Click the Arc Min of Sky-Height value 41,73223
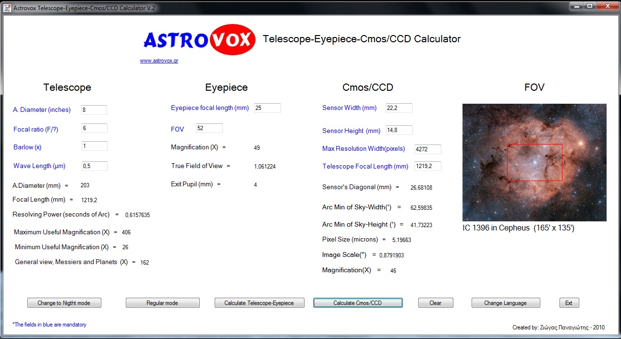 pos(421,225)
